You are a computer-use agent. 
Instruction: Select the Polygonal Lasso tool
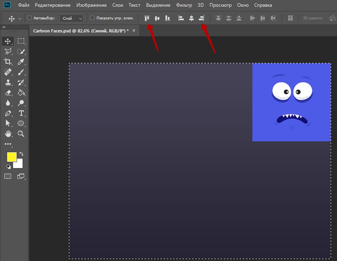pos(8,51)
